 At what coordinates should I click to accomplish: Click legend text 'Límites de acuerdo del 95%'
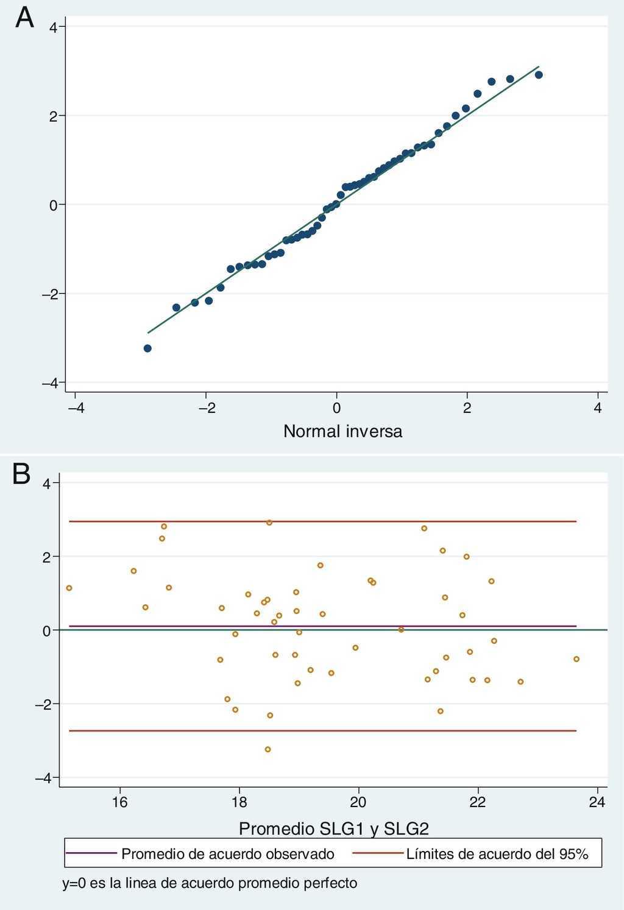[x=497, y=854]
